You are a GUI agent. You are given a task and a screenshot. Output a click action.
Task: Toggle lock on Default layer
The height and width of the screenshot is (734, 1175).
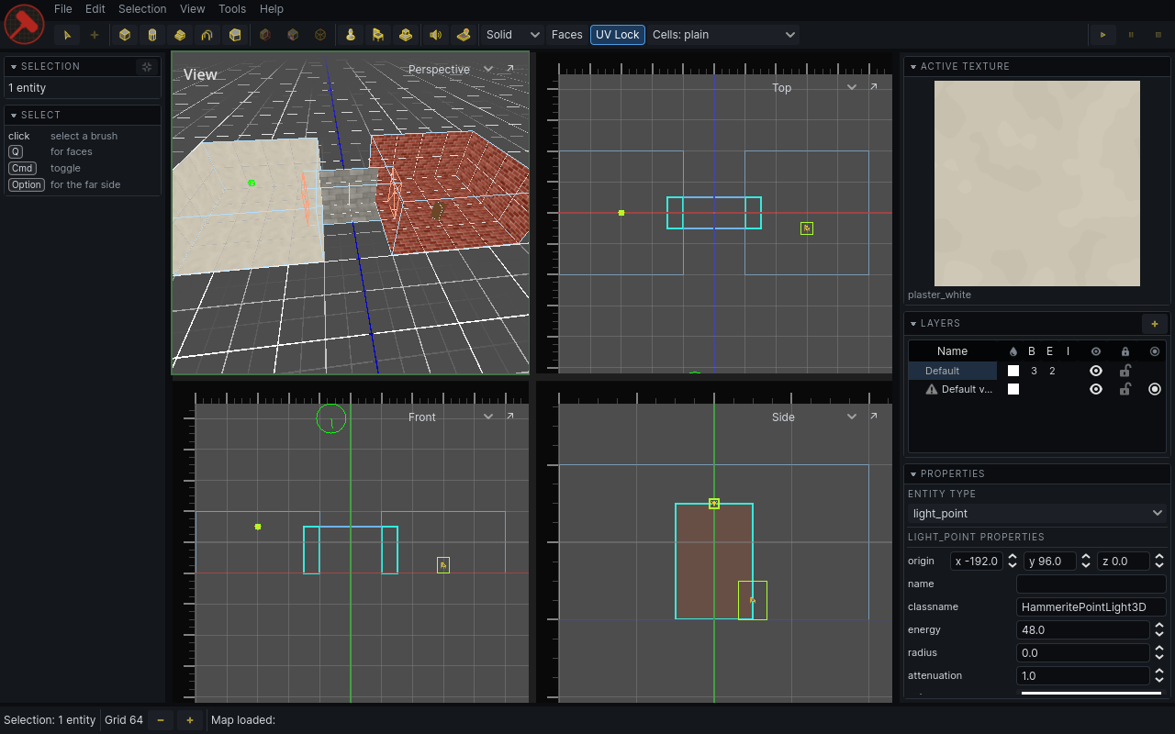(1125, 371)
